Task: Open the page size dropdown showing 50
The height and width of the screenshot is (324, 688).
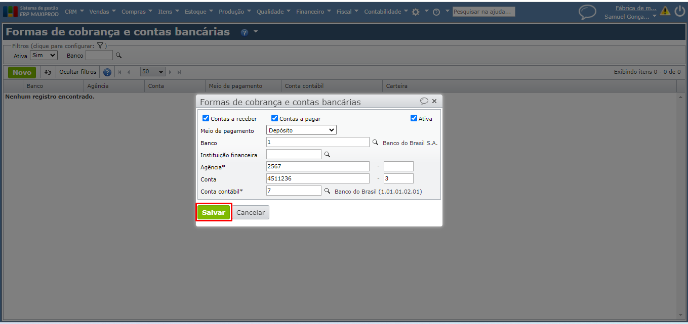Action: tap(153, 72)
